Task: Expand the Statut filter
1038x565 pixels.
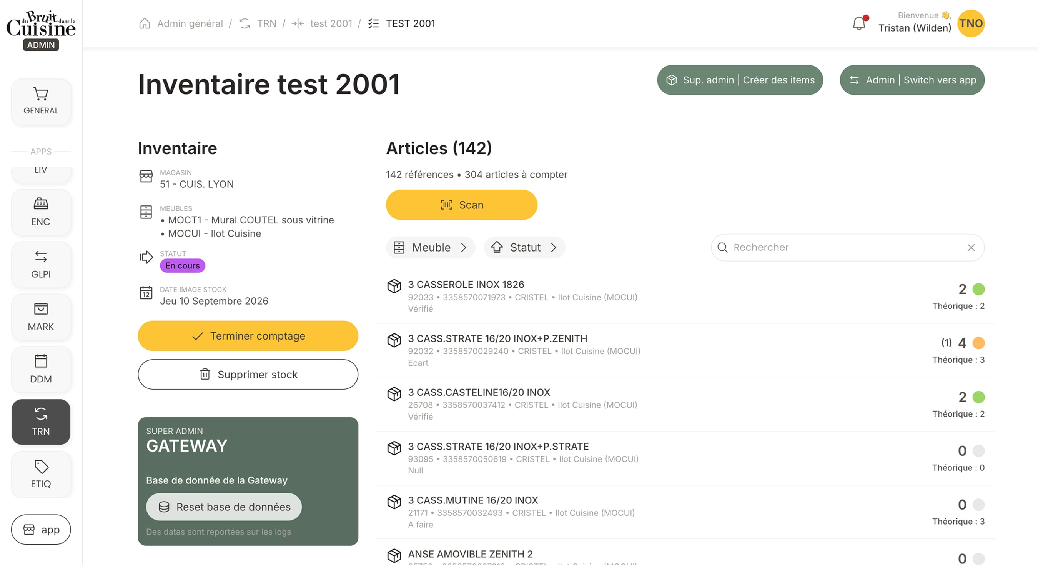Action: (x=524, y=247)
